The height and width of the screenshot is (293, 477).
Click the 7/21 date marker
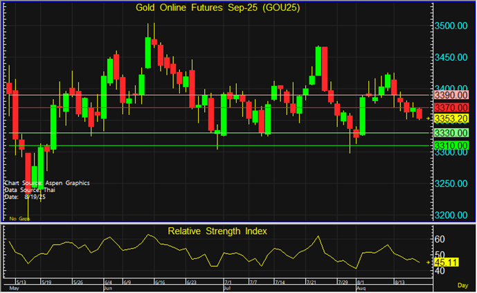(314, 283)
